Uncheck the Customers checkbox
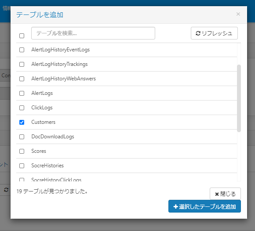 pos(22,122)
